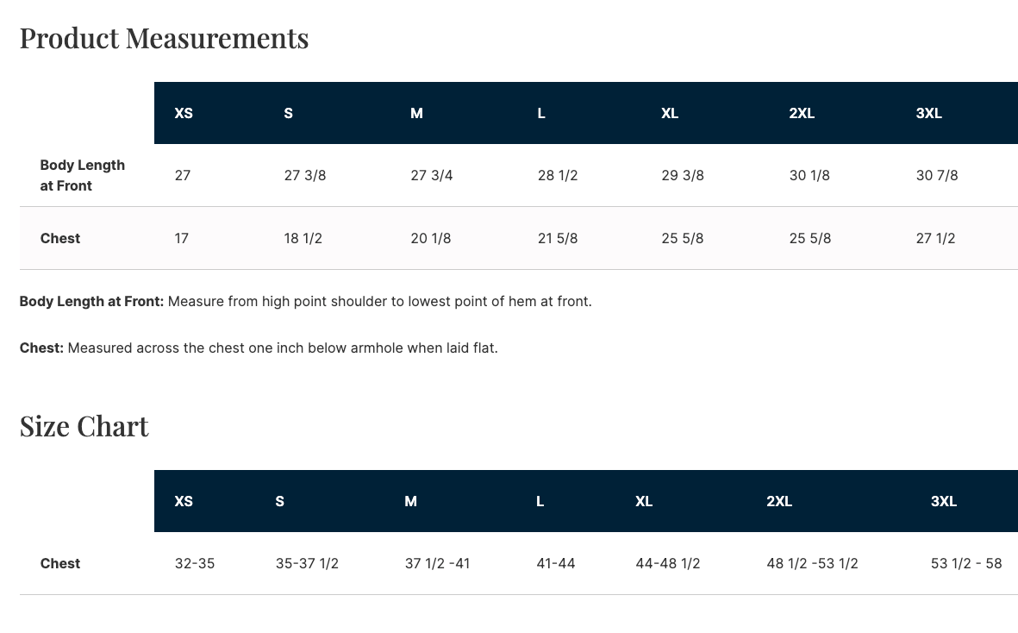Click the 30 7/8 body length cell
This screenshot has width=1018, height=633.
point(936,175)
